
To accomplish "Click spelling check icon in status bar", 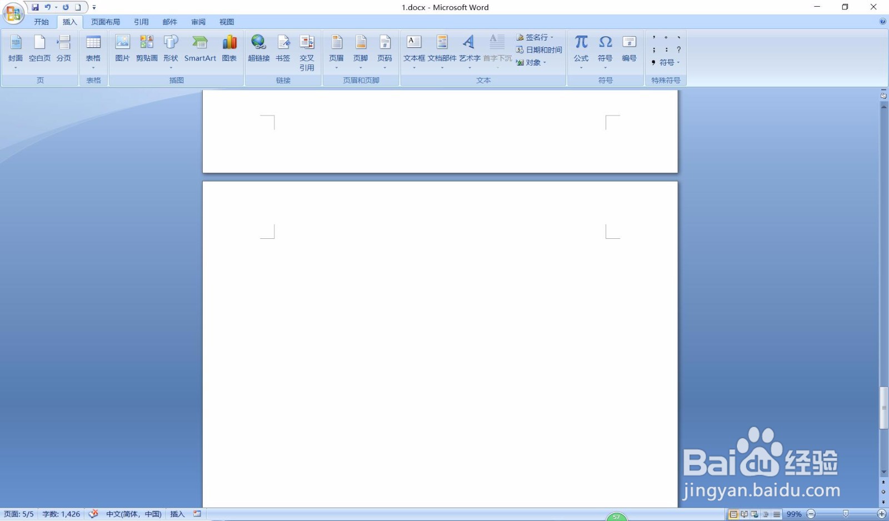I will [93, 514].
